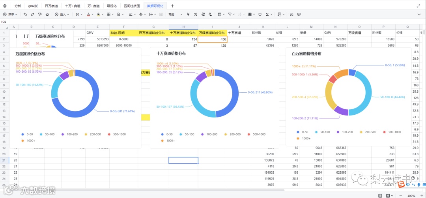This screenshot has height=198, width=426.
Task: Open the 菜单 dropdown menu
Action: coord(10,14)
